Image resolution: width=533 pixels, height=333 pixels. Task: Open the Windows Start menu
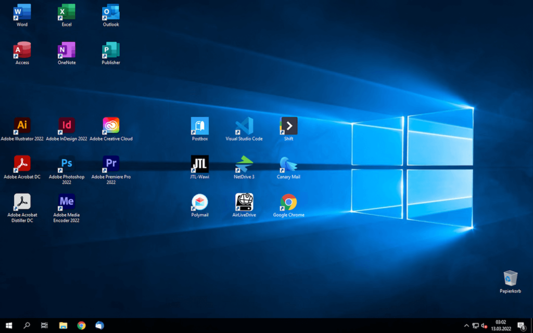9,326
